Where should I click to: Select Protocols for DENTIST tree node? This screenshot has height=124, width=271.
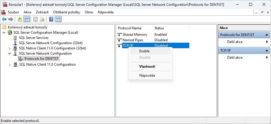42,59
